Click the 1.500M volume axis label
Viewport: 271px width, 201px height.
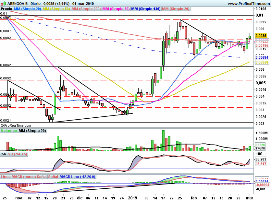pos(262,133)
